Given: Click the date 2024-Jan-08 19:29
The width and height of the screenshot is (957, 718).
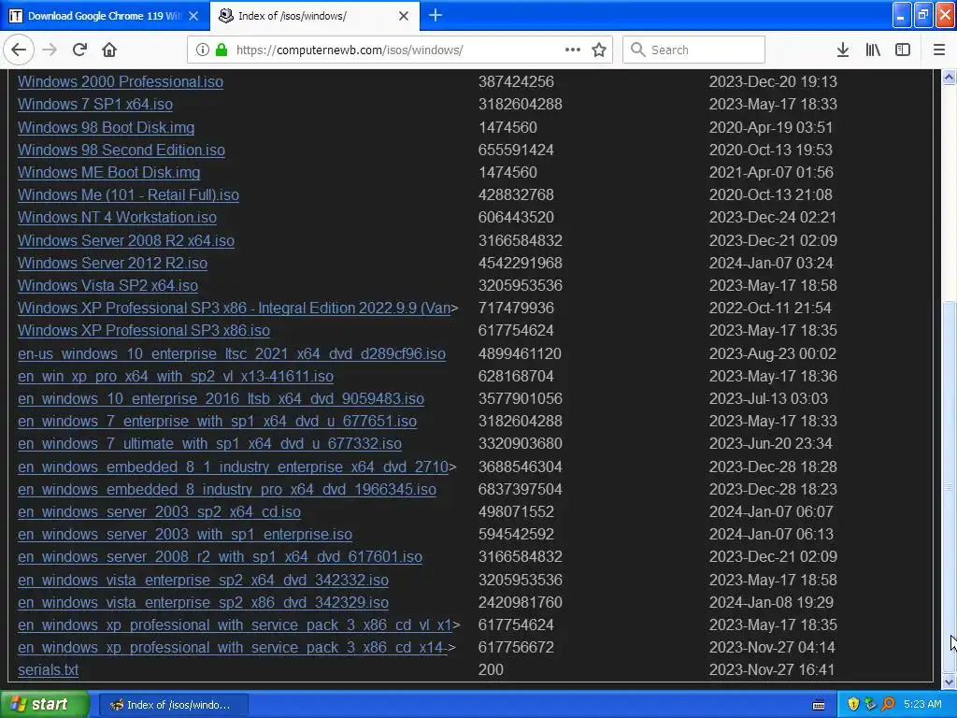Looking at the screenshot, I should click(x=771, y=603).
